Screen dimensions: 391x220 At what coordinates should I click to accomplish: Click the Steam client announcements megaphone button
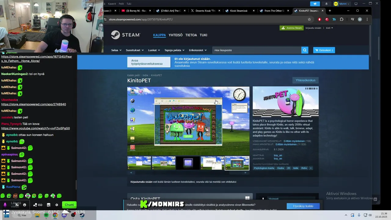click(x=315, y=4)
